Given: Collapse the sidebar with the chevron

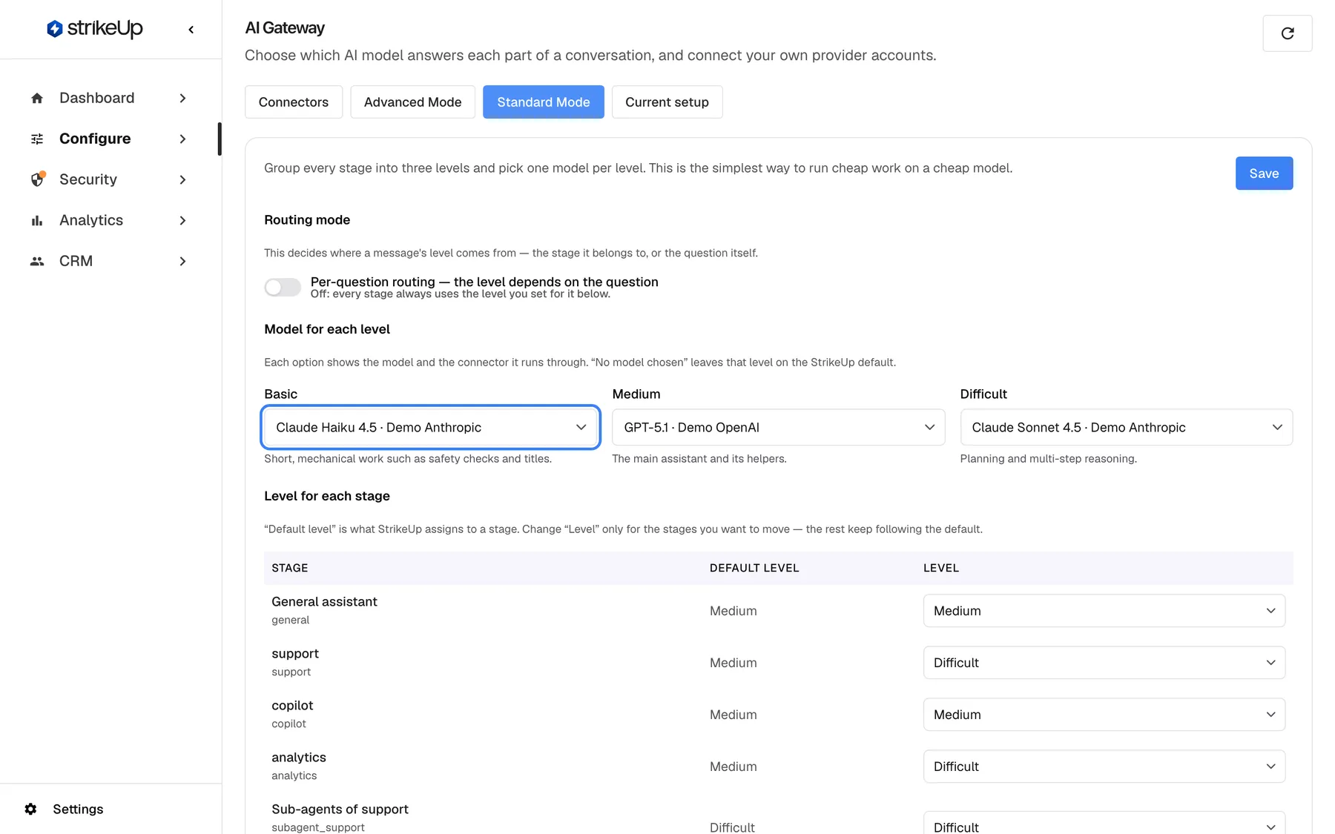Looking at the screenshot, I should click(191, 30).
